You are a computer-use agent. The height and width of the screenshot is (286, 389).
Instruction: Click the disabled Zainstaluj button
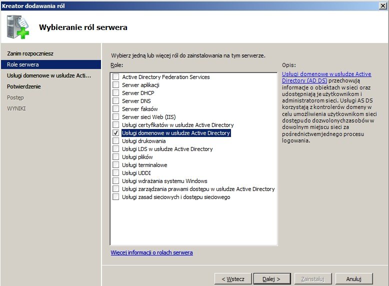(x=313, y=279)
